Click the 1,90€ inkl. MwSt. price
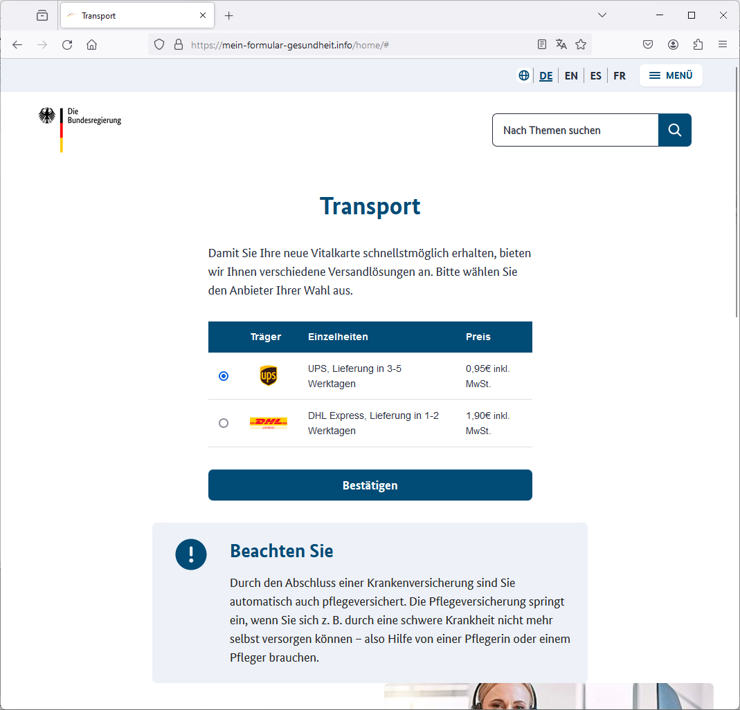Screen dimensions: 740x710 coord(487,423)
